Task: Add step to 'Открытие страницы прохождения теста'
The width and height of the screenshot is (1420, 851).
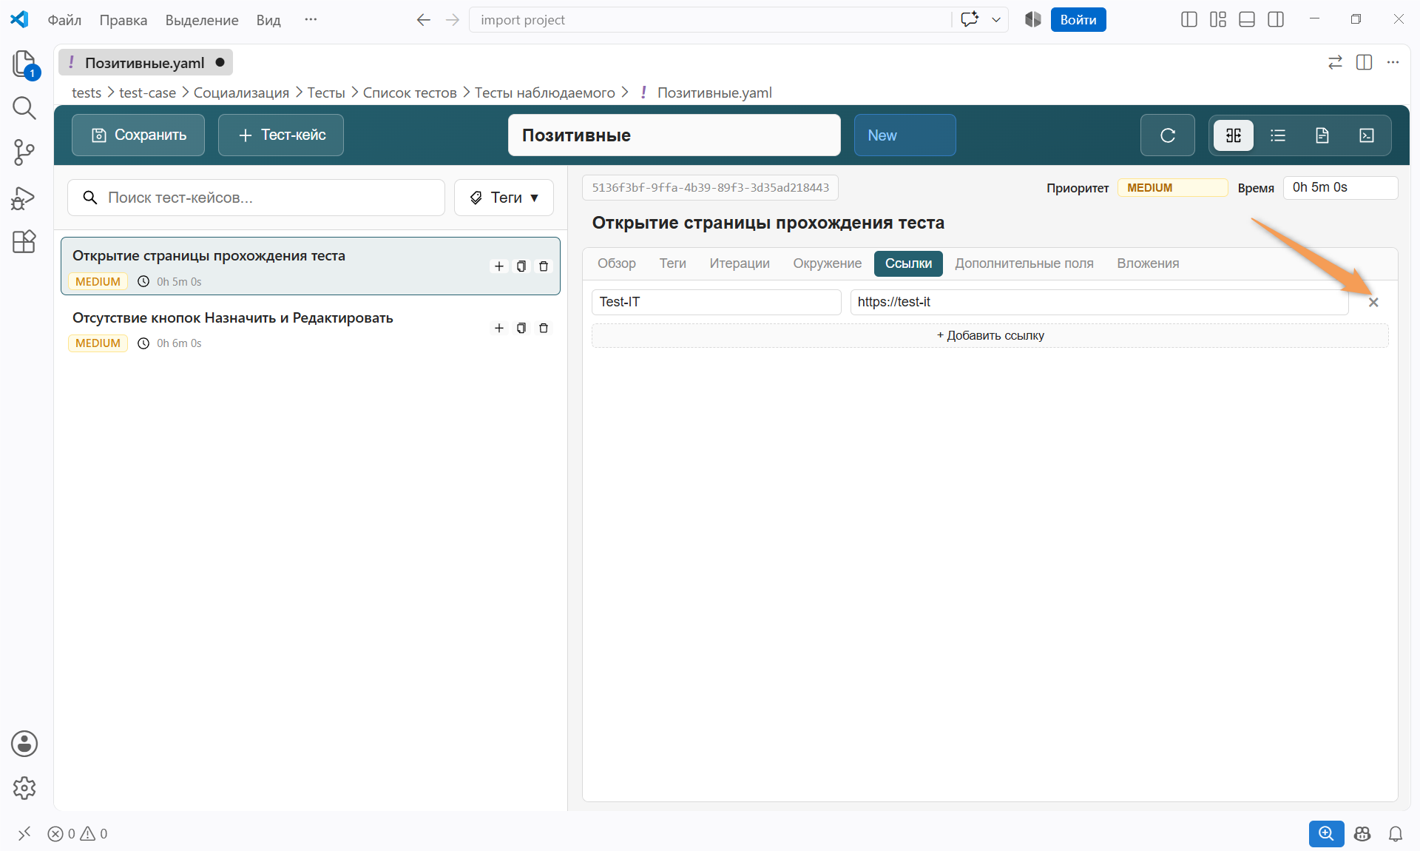Action: 499,266
